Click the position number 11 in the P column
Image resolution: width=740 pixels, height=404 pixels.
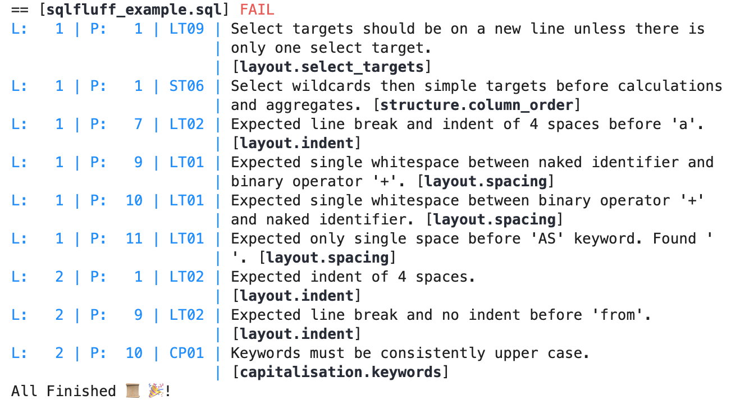pos(134,238)
